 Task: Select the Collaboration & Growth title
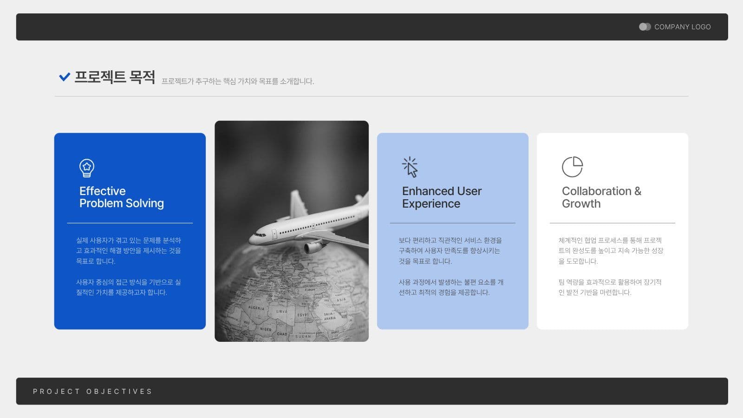click(x=601, y=197)
